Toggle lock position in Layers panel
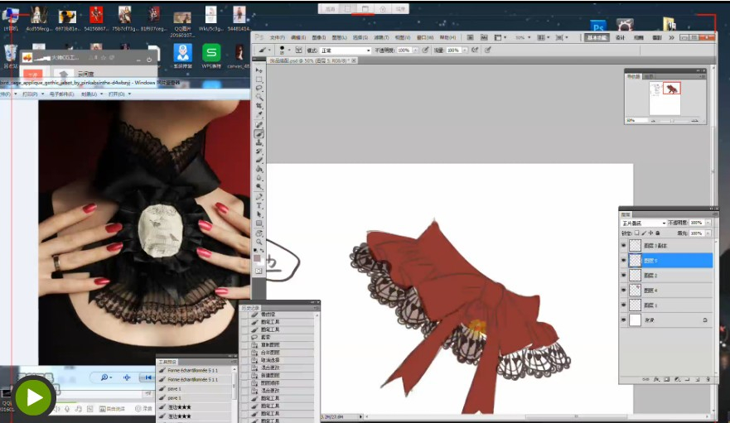The width and height of the screenshot is (730, 423). click(650, 233)
